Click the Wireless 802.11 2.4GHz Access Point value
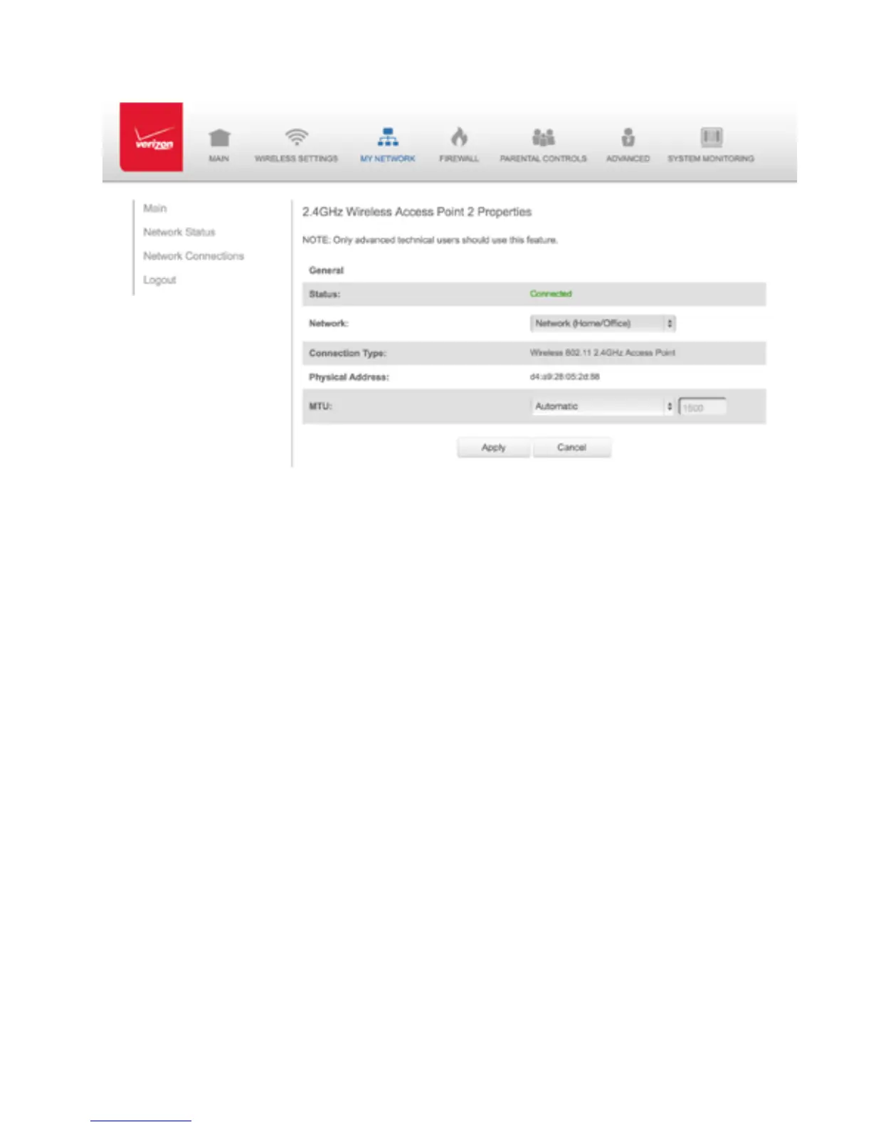 tap(603, 353)
